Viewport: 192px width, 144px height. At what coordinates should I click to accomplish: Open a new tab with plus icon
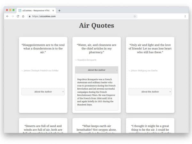pos(60,11)
